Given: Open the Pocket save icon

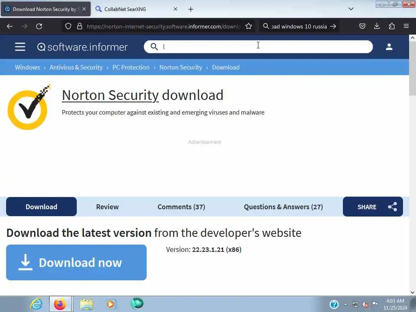Looking at the screenshot, I should click(x=362, y=26).
